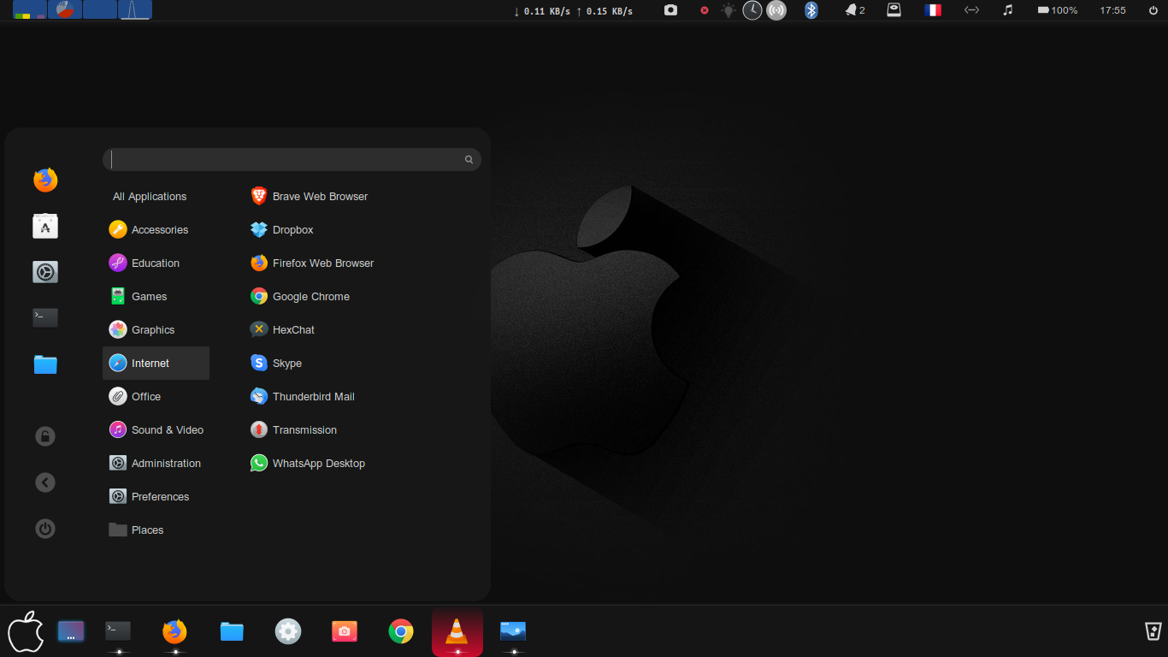1168x657 pixels.
Task: Click the top panel power button
Action: [1153, 10]
